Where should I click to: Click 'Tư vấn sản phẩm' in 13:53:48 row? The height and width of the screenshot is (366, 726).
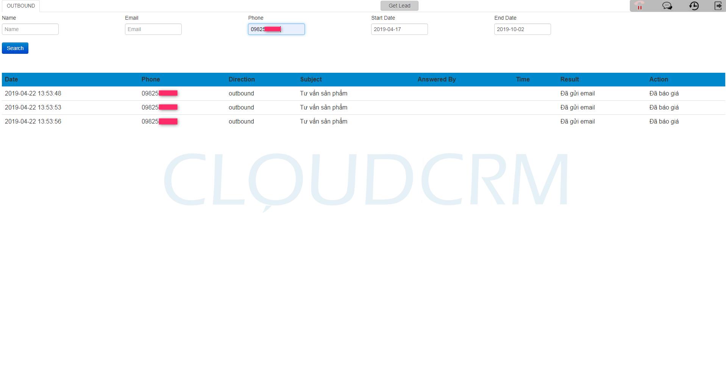click(x=323, y=93)
